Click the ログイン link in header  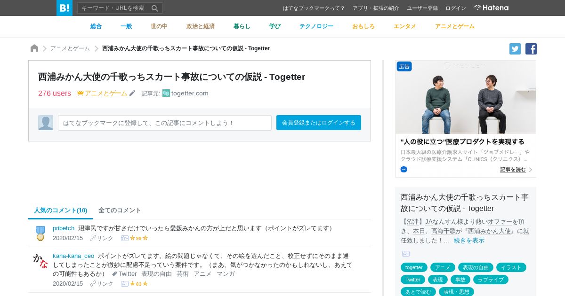tap(456, 8)
